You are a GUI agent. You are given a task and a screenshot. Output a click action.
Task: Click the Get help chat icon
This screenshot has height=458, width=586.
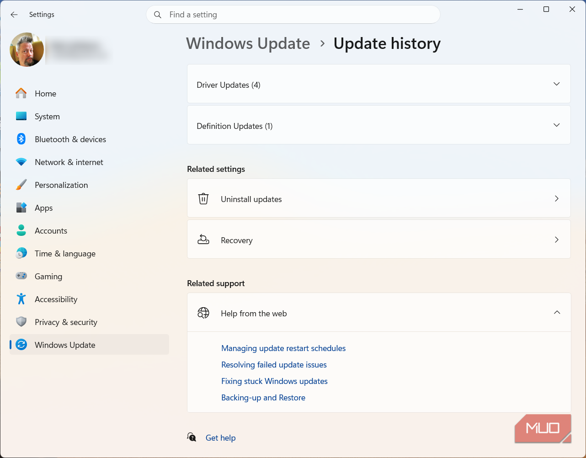192,437
